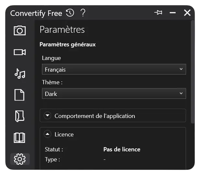Click the 'Pas de licence' status text
Viewport: 200px width, 175px height.
point(122,149)
